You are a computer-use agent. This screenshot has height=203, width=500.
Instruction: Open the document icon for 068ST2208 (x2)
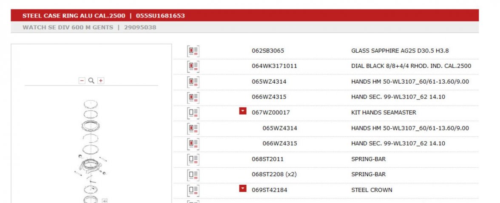193,175
